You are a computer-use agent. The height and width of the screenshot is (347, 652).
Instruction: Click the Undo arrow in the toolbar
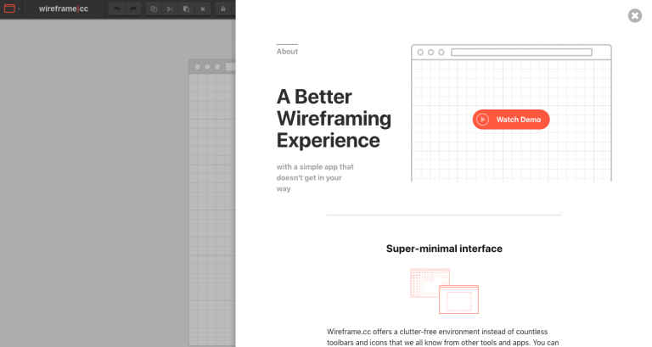click(x=117, y=8)
